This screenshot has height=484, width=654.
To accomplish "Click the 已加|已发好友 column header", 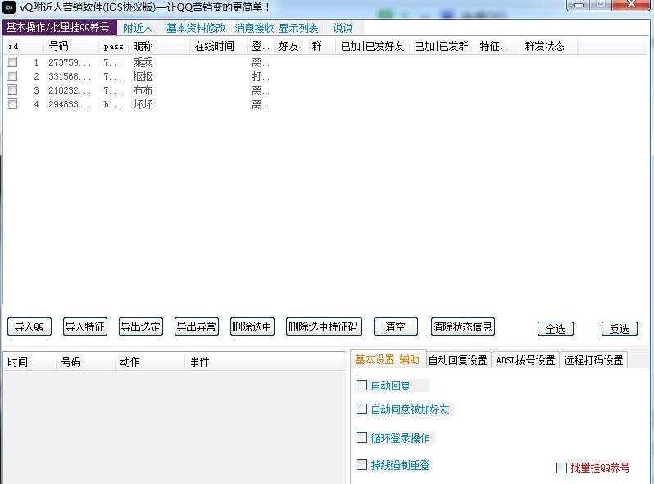I will [x=372, y=46].
